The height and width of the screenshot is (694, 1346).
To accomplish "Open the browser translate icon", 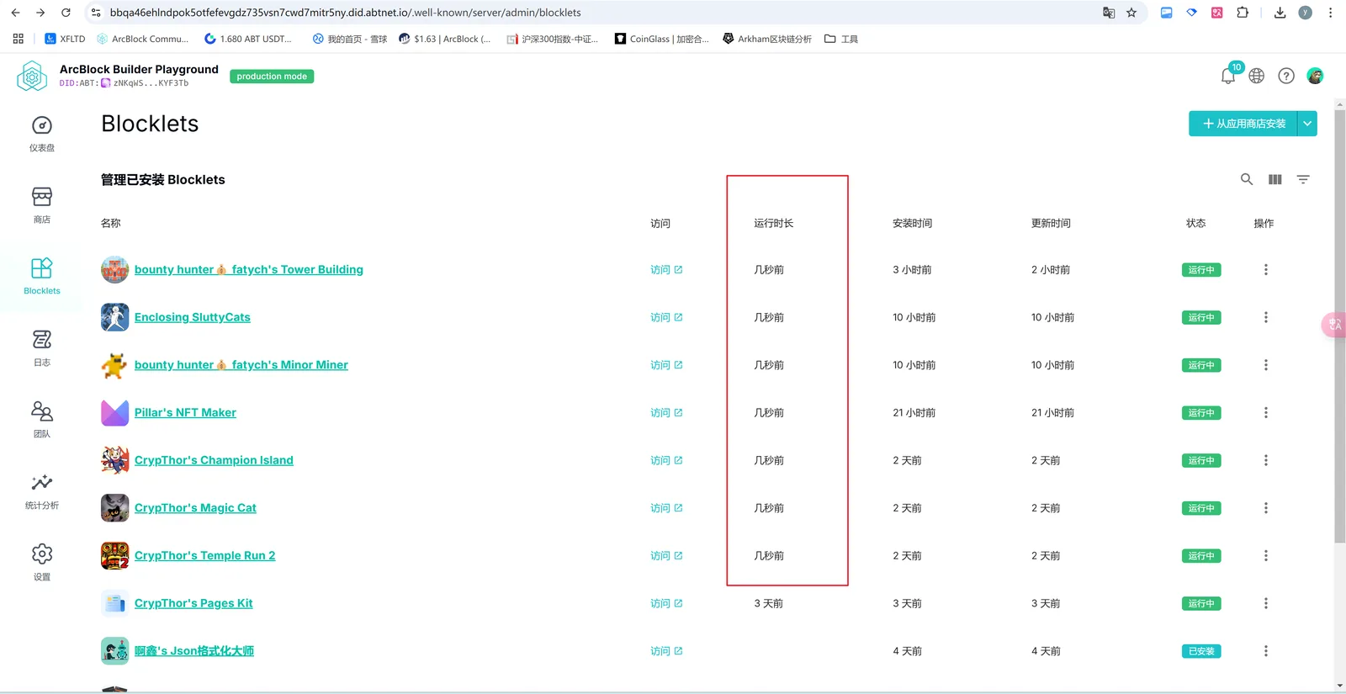I will 1109,13.
